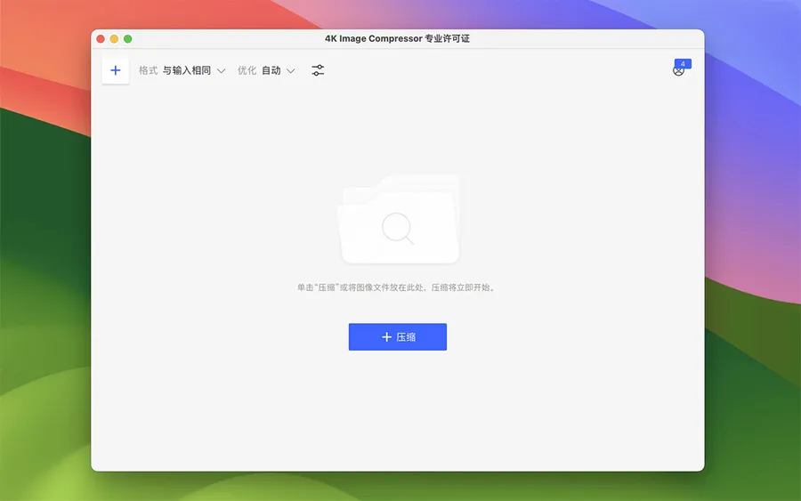Click the plus symbol inside the 压缩 button

[x=386, y=337]
